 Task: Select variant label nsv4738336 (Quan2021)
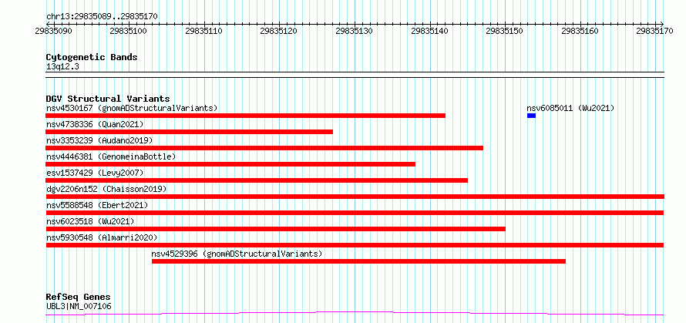coord(95,124)
